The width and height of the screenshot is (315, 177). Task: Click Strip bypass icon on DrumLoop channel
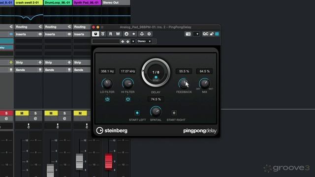(69, 62)
